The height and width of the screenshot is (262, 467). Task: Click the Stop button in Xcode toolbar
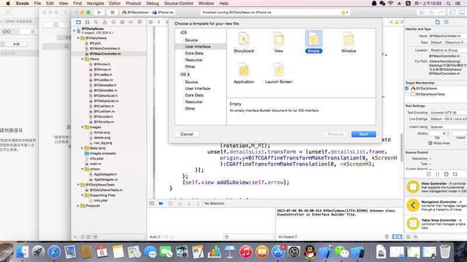click(112, 12)
